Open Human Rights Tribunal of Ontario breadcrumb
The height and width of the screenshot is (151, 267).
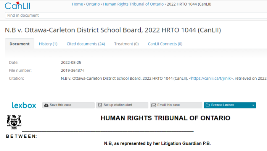[133, 4]
